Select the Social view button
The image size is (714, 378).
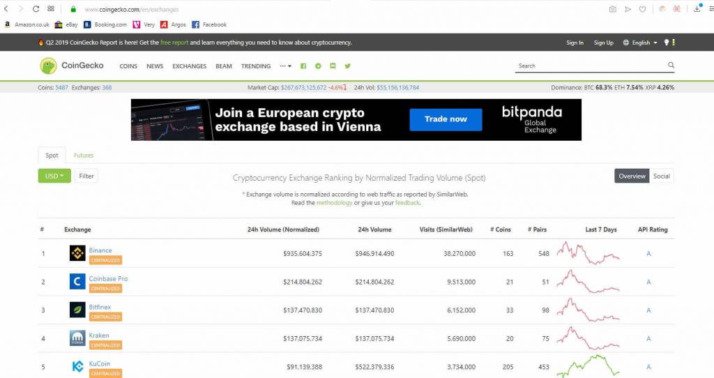point(661,176)
